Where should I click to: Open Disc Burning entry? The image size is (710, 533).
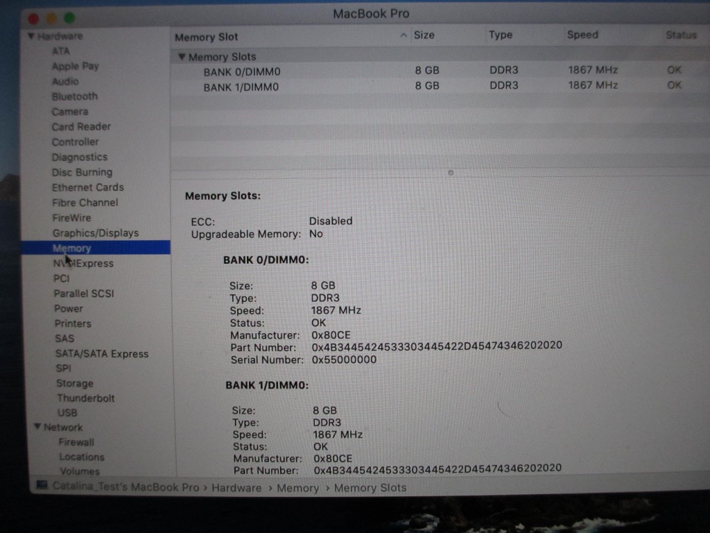click(82, 172)
